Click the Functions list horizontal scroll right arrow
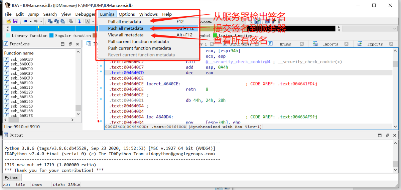The image size is (401, 190). (73, 120)
